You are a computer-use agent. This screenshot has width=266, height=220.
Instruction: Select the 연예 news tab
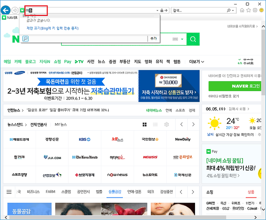[x=168, y=110]
